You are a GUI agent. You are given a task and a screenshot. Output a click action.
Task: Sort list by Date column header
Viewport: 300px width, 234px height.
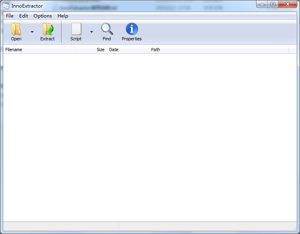[x=128, y=50]
